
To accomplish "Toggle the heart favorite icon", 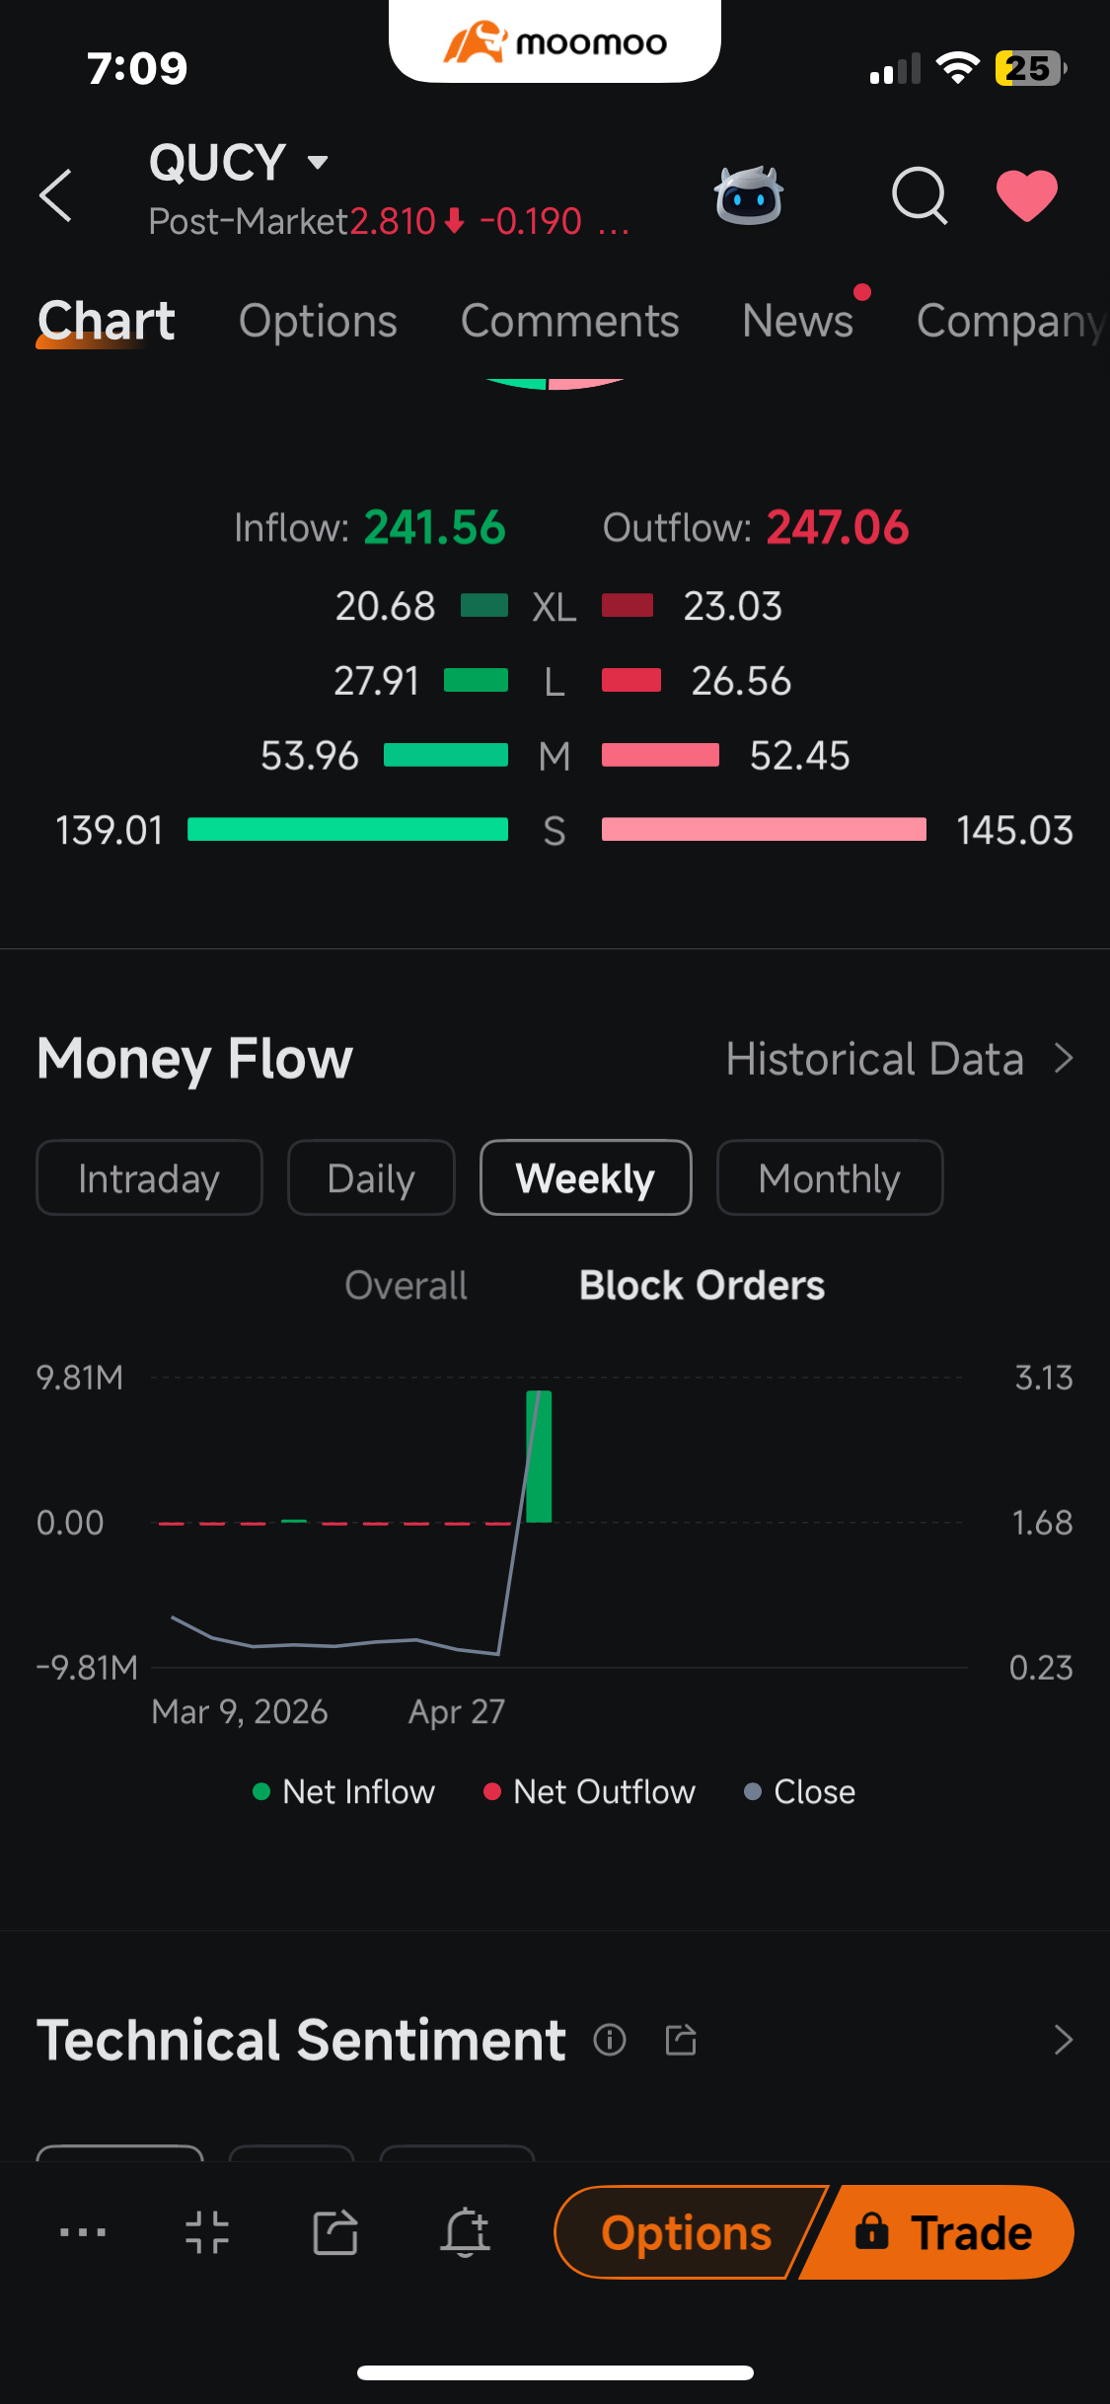I will (x=1026, y=195).
